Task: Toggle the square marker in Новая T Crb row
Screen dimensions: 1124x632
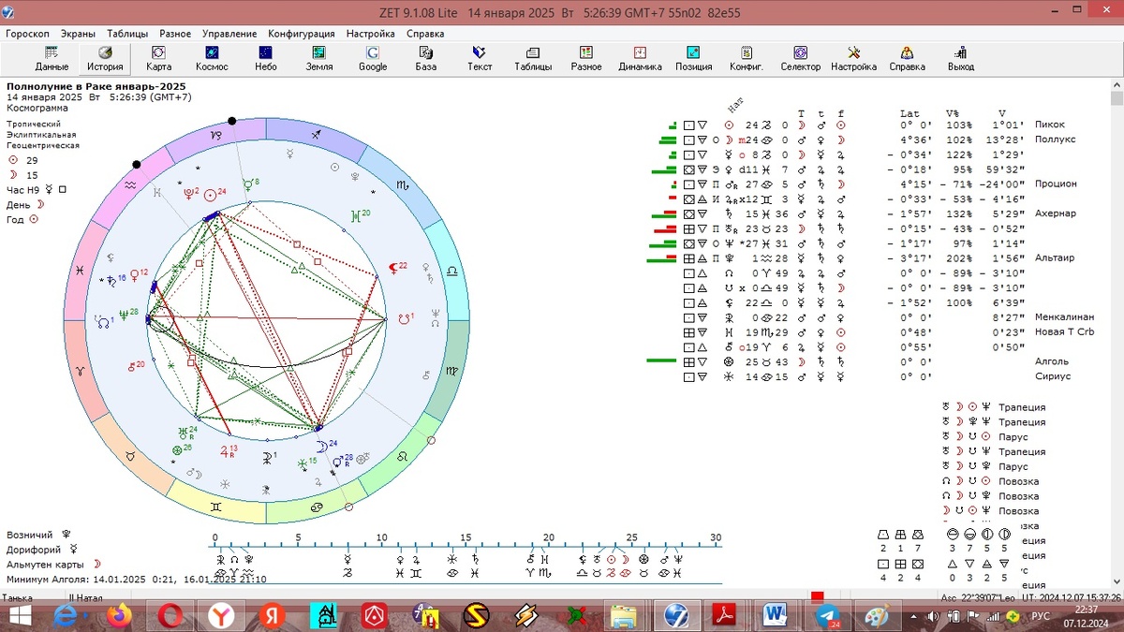Action: point(688,332)
